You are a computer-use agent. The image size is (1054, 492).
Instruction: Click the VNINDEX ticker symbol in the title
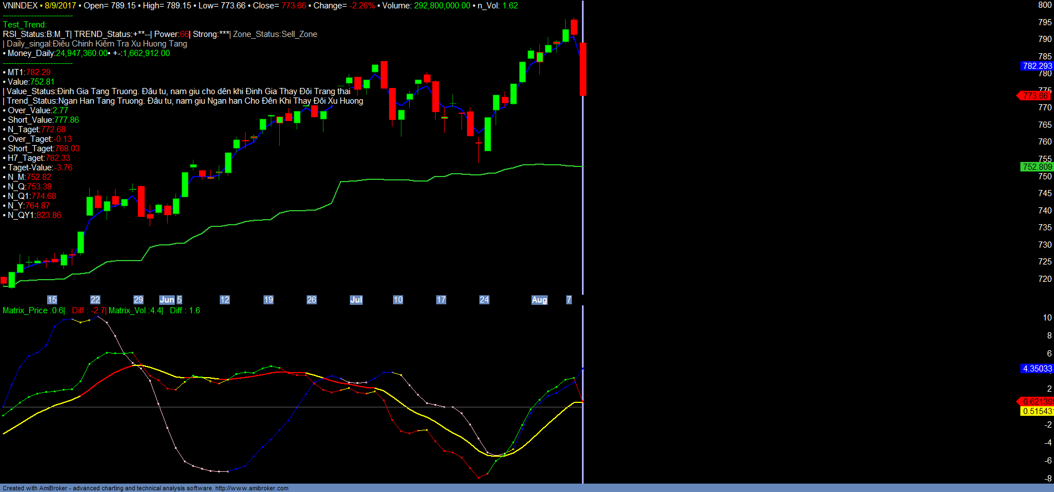point(20,6)
